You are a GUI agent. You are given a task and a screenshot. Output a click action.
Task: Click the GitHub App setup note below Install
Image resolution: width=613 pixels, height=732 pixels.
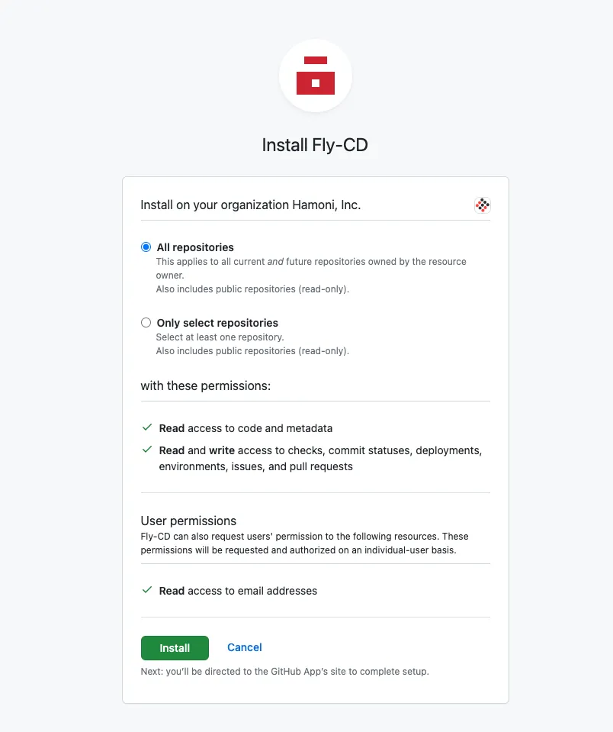[284, 671]
